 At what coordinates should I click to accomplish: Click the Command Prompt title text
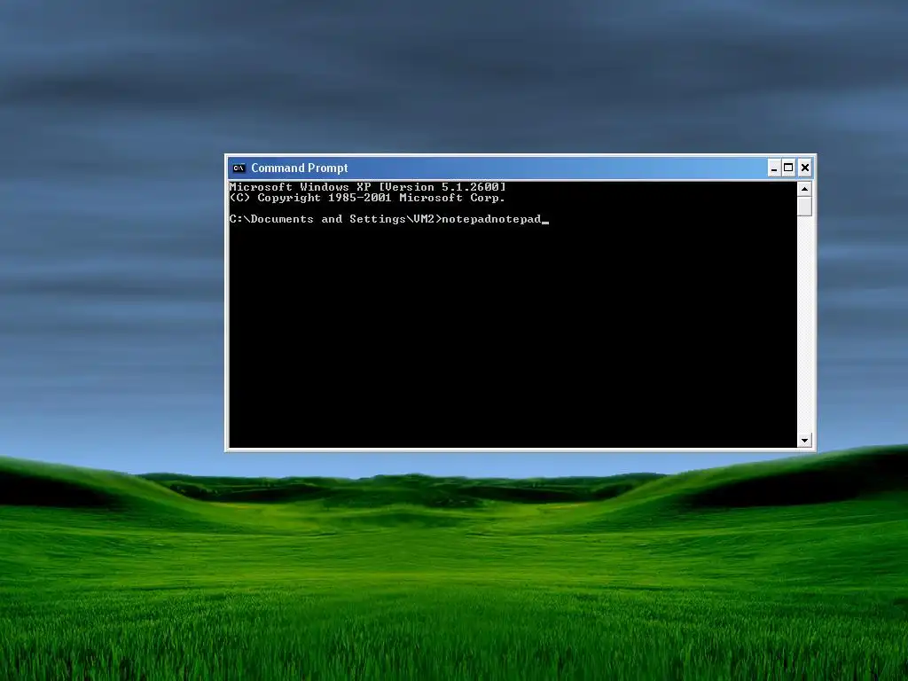[x=300, y=168]
